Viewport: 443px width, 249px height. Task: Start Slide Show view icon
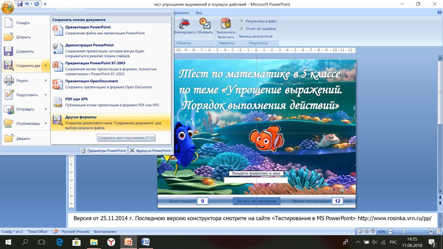373,231
